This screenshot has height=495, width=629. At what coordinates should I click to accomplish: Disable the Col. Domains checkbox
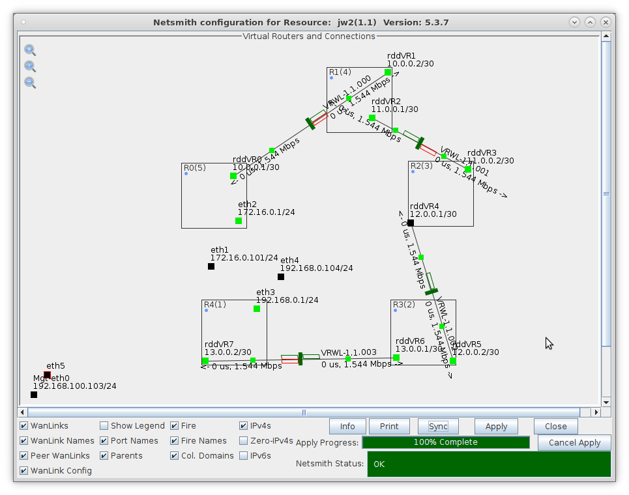point(175,456)
